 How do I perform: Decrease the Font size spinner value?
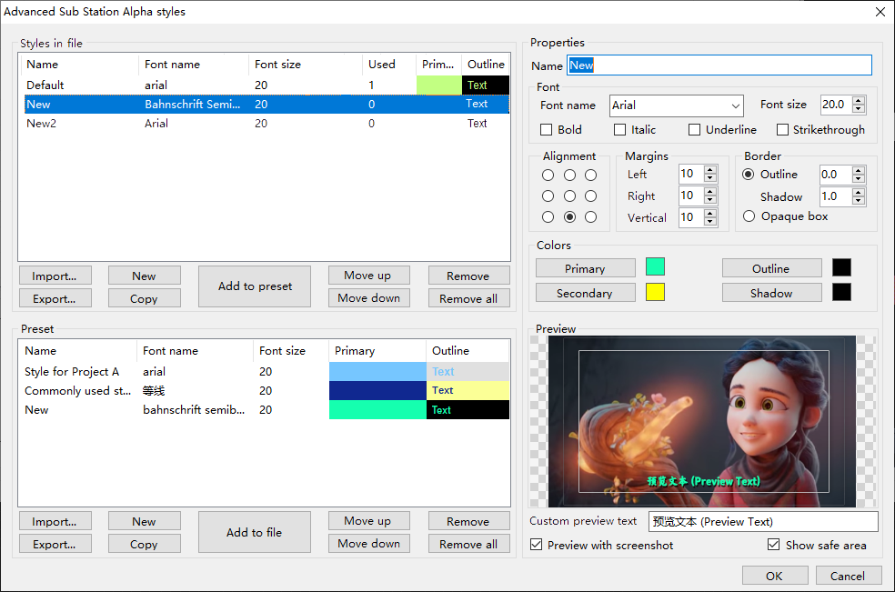[x=859, y=109]
